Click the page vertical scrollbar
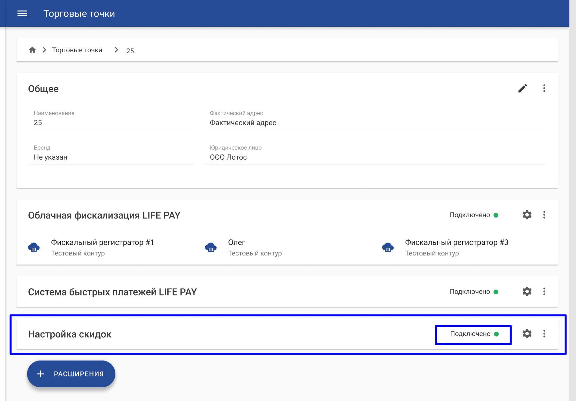The width and height of the screenshot is (576, 401). point(573,200)
